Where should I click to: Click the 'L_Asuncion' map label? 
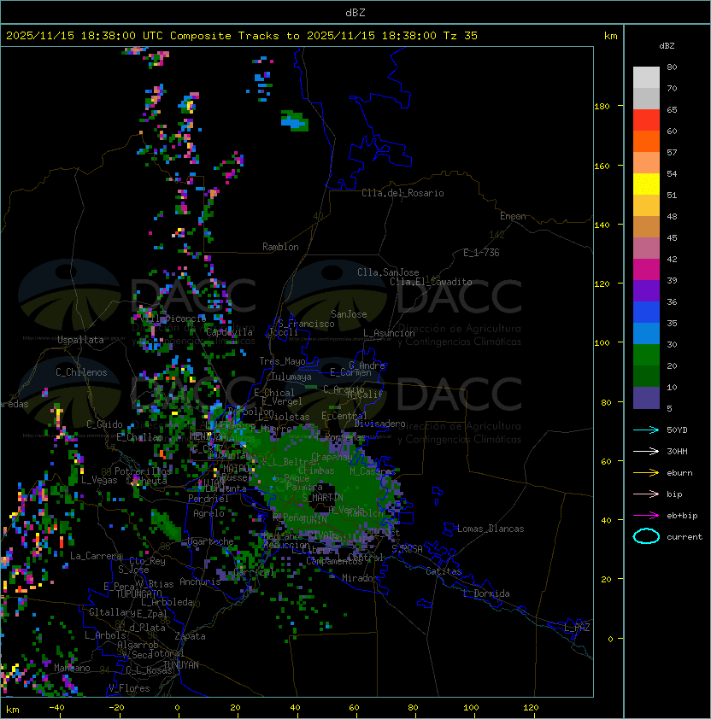pos(389,333)
